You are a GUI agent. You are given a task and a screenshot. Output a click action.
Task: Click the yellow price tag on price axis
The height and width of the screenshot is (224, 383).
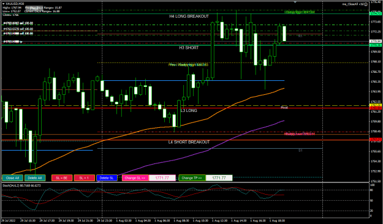376,105
